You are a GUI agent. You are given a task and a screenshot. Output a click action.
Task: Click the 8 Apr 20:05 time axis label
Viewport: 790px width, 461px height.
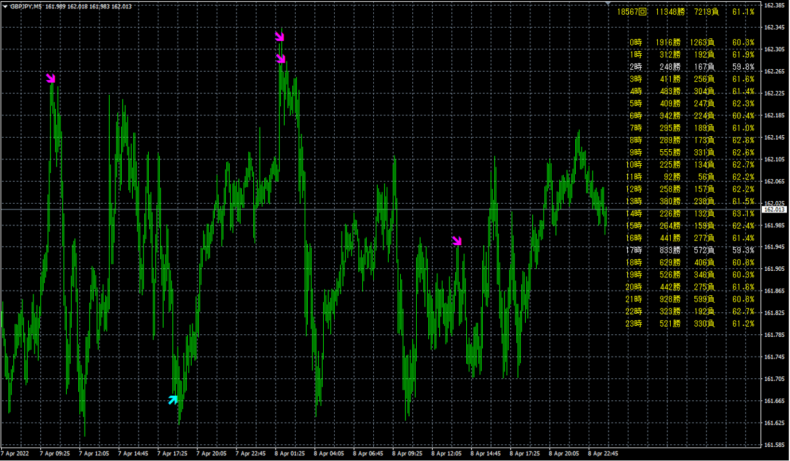(565, 453)
